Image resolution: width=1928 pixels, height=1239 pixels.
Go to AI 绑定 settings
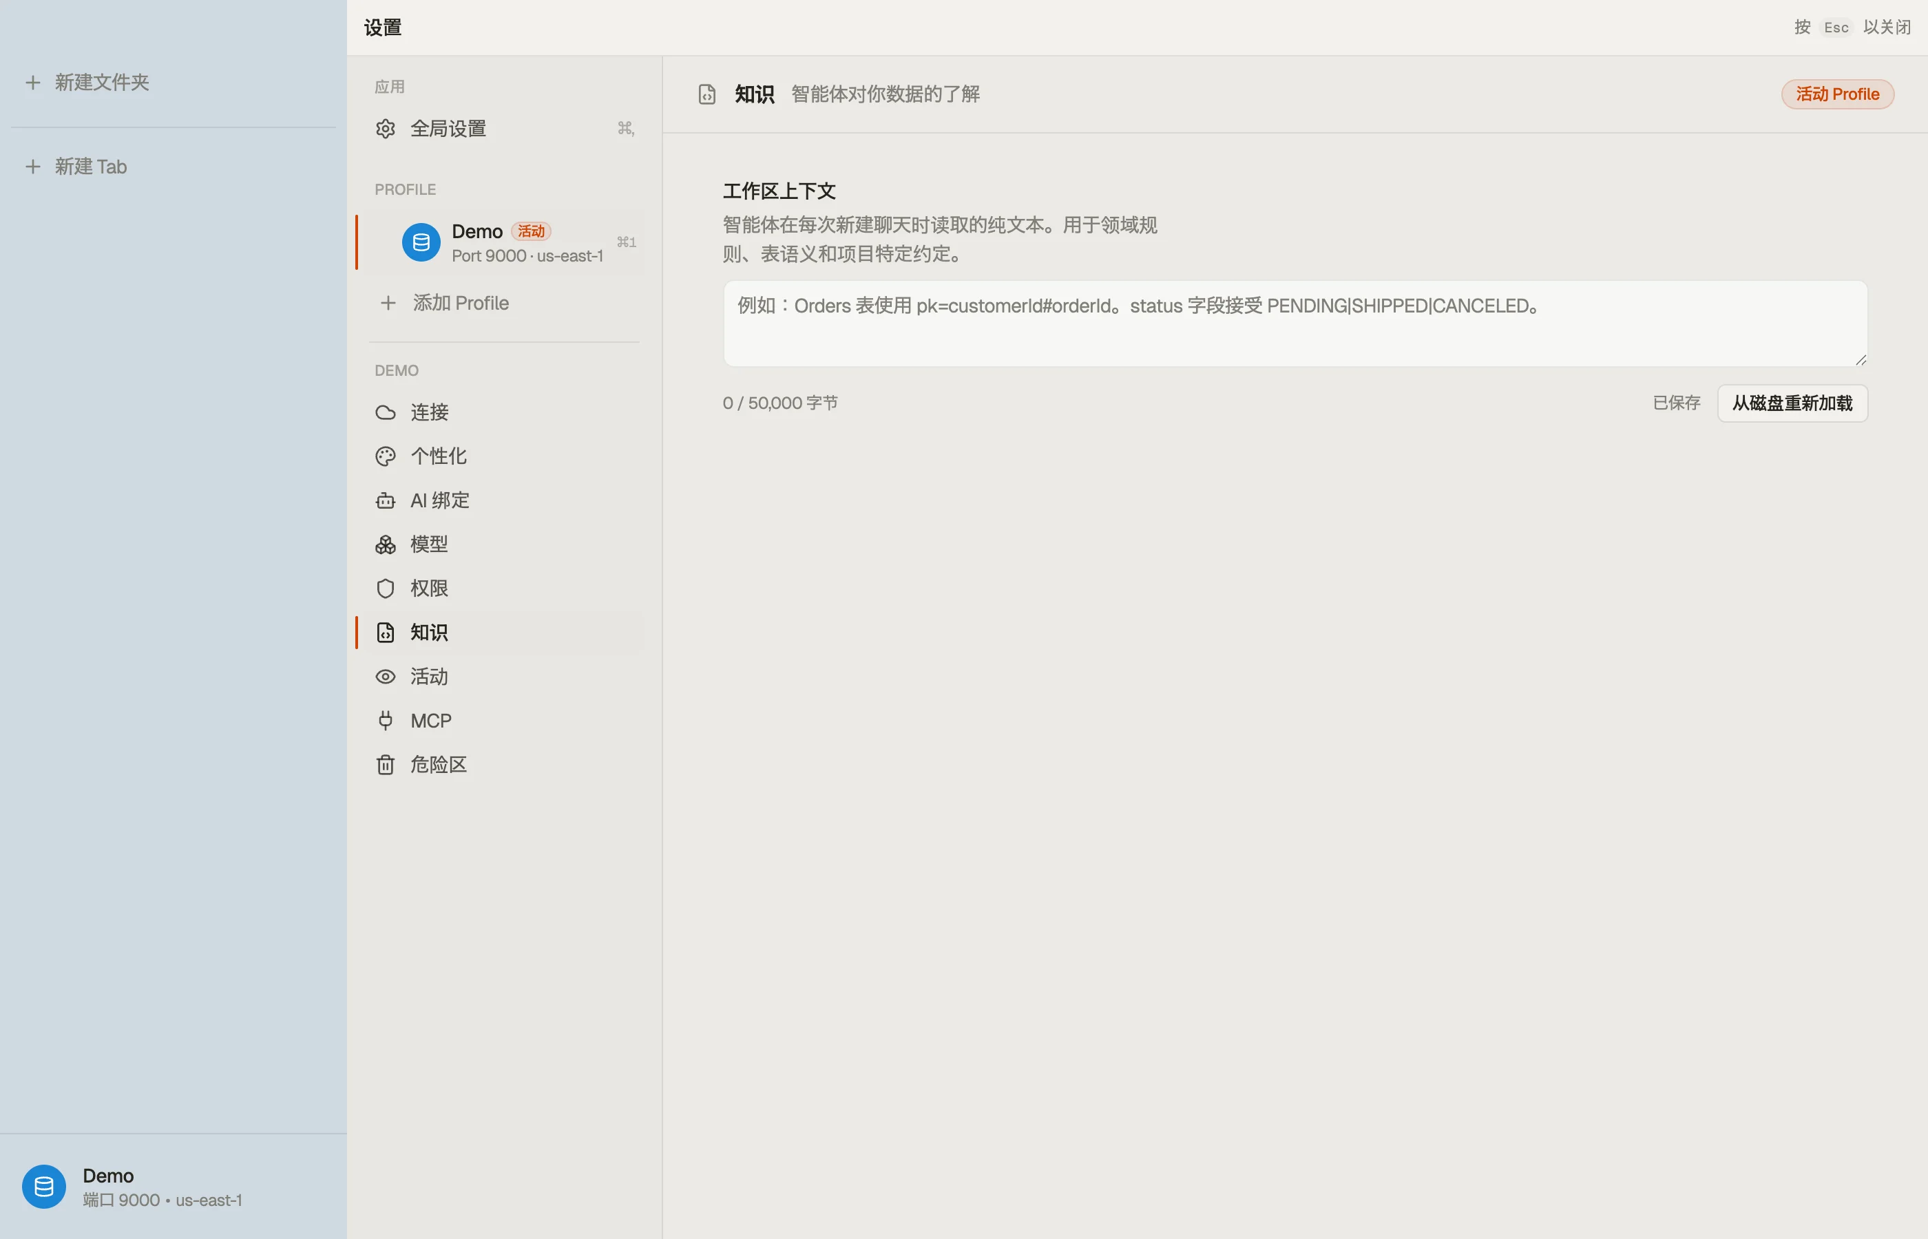[x=505, y=500]
